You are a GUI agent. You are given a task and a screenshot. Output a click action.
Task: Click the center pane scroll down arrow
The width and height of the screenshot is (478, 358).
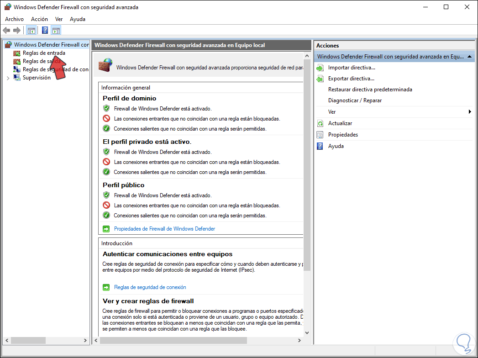pos(307,333)
